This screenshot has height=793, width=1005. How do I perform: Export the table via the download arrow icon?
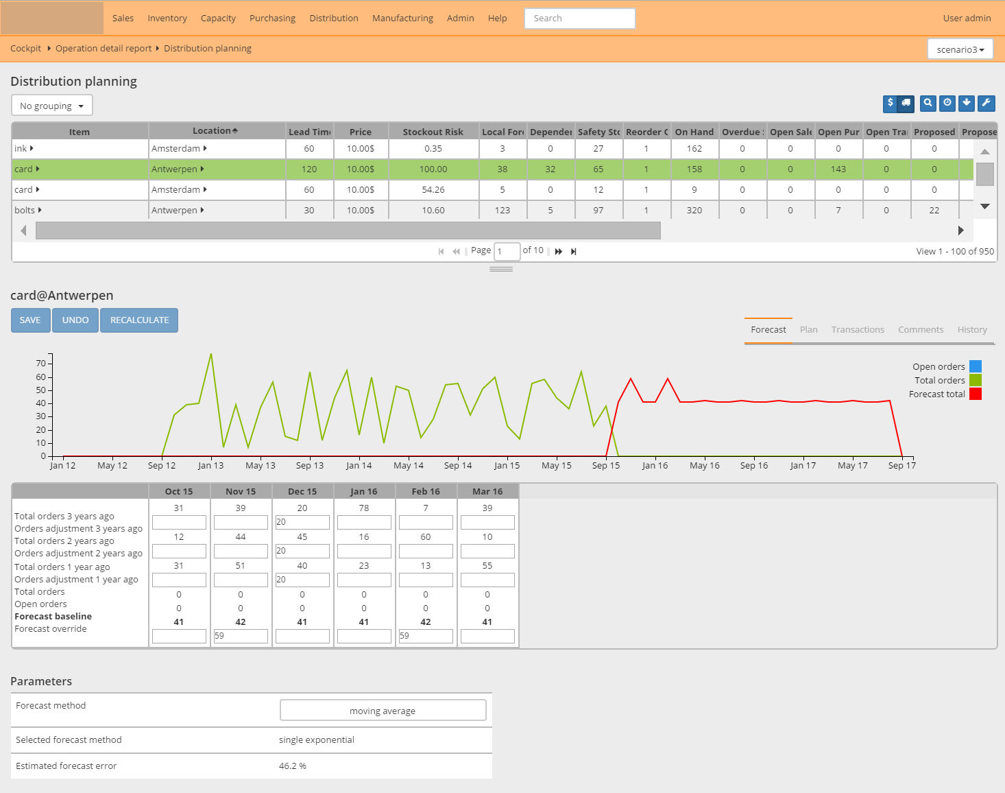pos(967,104)
